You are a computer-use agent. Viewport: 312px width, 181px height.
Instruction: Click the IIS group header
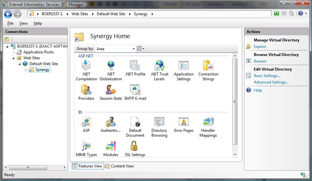coord(80,112)
